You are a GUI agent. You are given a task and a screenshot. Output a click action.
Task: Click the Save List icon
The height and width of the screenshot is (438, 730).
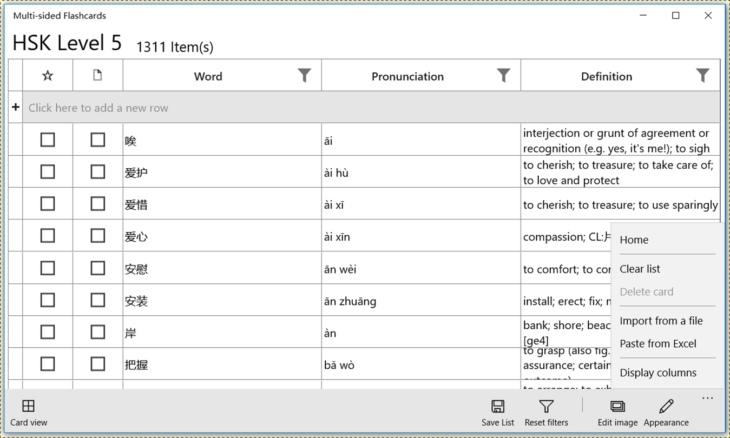(497, 406)
